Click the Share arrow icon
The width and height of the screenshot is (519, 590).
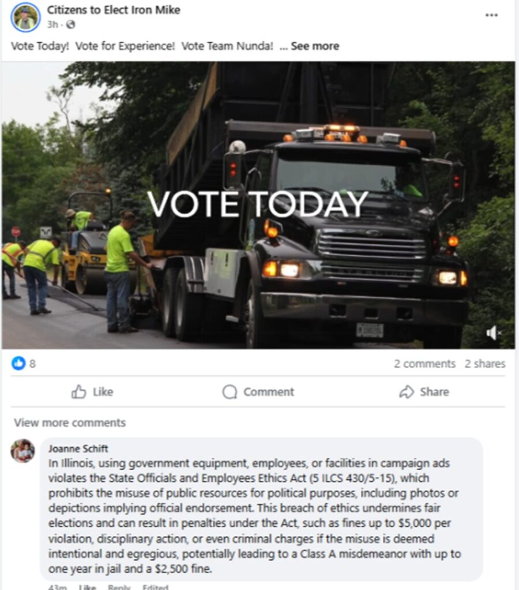[x=407, y=392]
